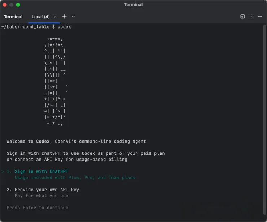Click the green maximize window button
Screen dimensions: 267x222
(x=18, y=5)
